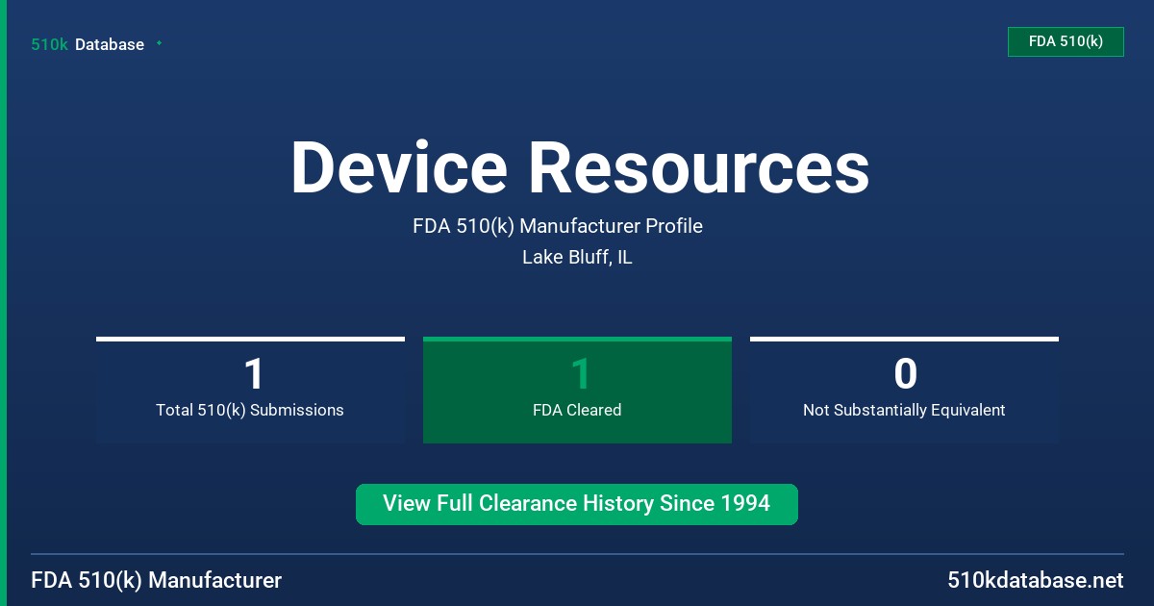Click View Full Clearance History Since 1994
The height and width of the screenshot is (606, 1154).
coord(577,504)
